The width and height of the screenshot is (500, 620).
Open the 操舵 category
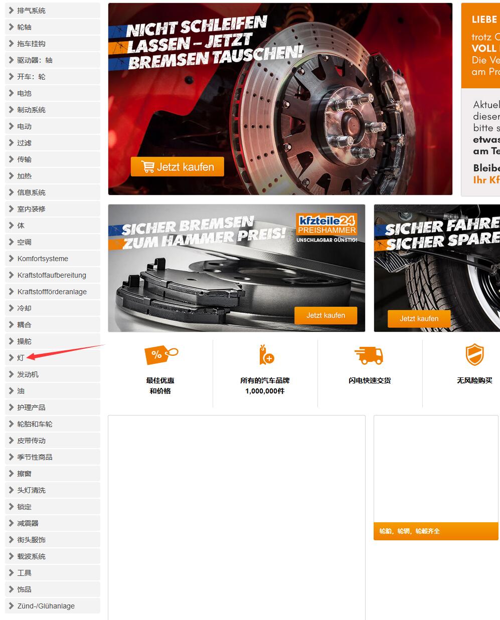(52, 341)
